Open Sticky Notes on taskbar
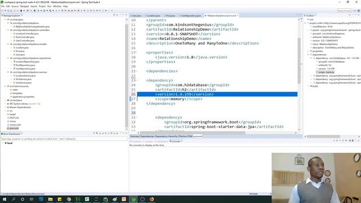The image size is (361, 203). tap(59, 199)
